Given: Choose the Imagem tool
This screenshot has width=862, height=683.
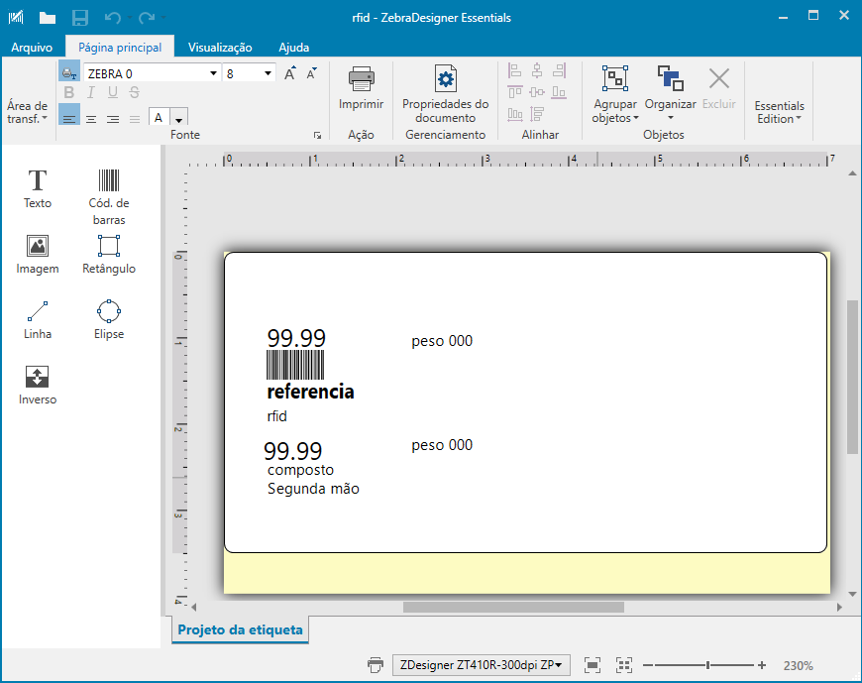Looking at the screenshot, I should click(38, 253).
